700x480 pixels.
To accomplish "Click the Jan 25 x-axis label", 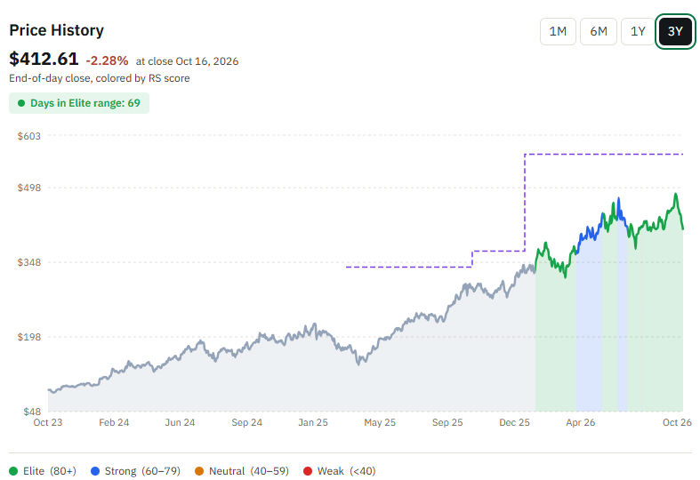I will tap(313, 422).
